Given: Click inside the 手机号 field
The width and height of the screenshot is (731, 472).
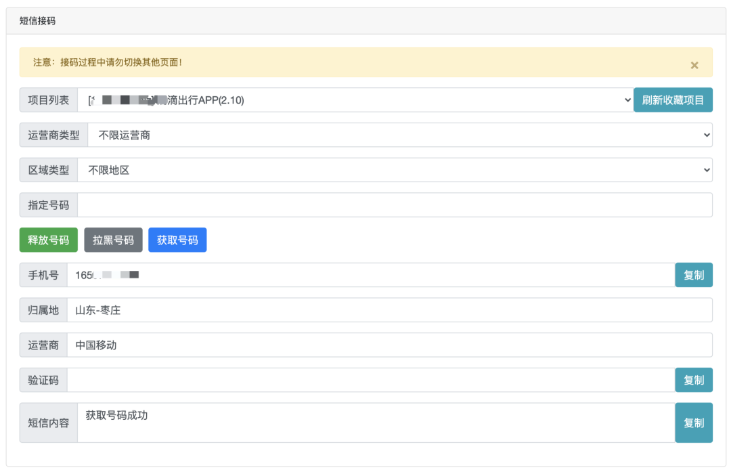Looking at the screenshot, I should coord(371,275).
